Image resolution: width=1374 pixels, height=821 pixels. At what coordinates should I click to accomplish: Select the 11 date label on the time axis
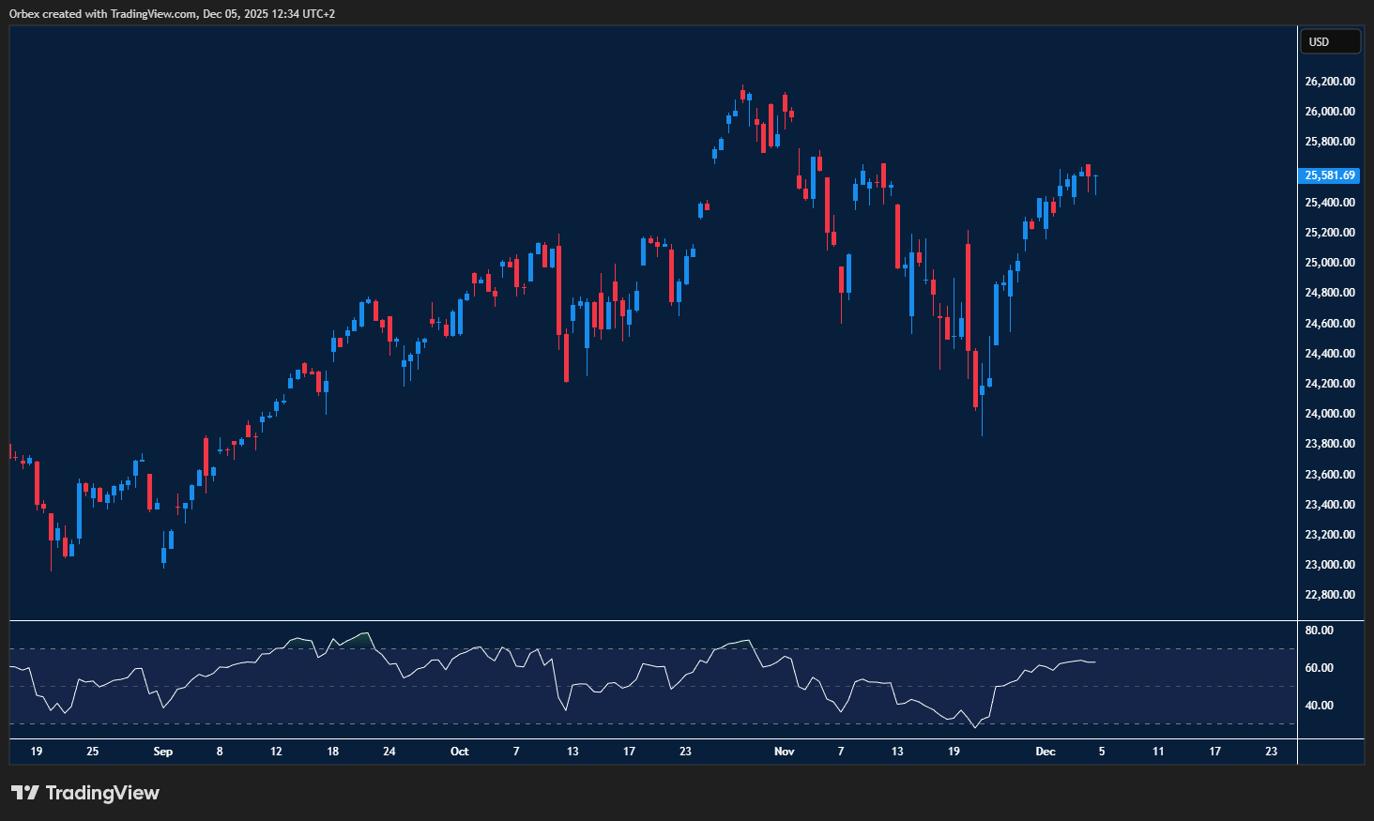1158,752
